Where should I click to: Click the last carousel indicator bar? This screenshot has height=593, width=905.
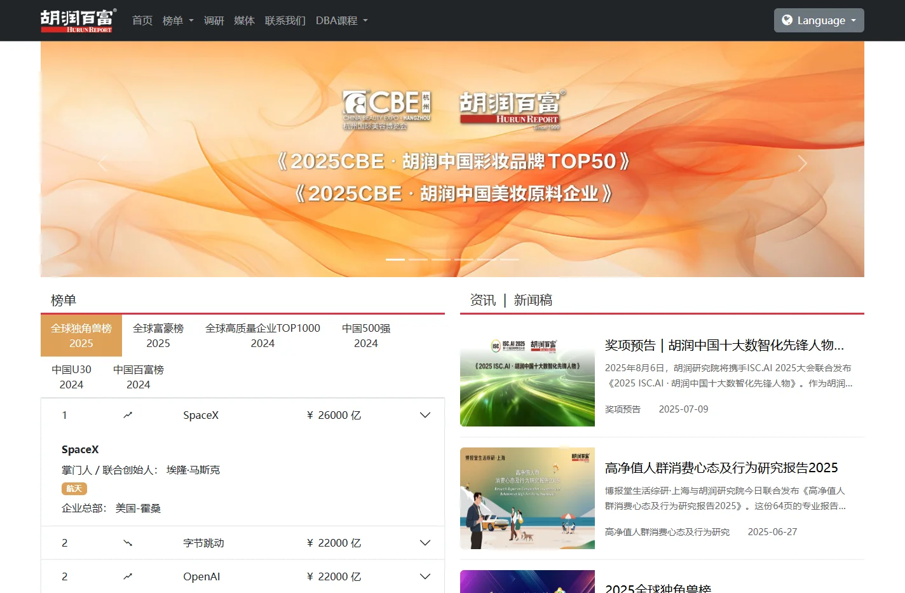[x=510, y=259]
